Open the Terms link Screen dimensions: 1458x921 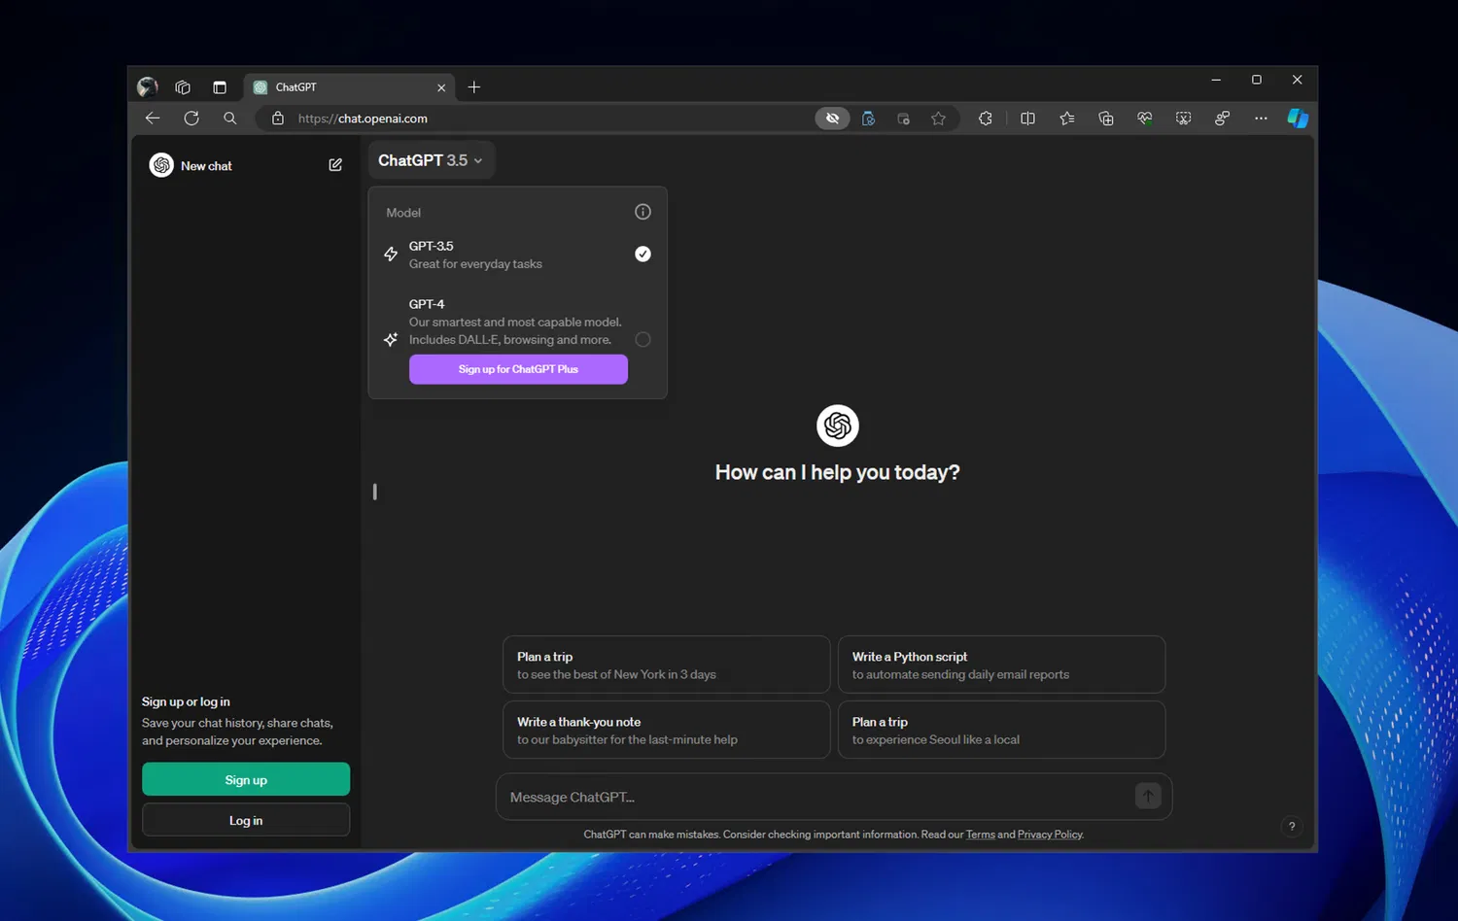(x=980, y=835)
